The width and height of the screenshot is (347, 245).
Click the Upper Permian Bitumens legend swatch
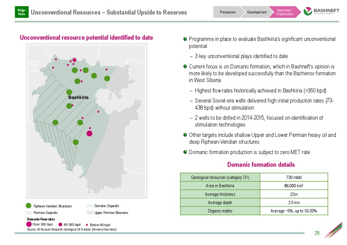click(89, 213)
